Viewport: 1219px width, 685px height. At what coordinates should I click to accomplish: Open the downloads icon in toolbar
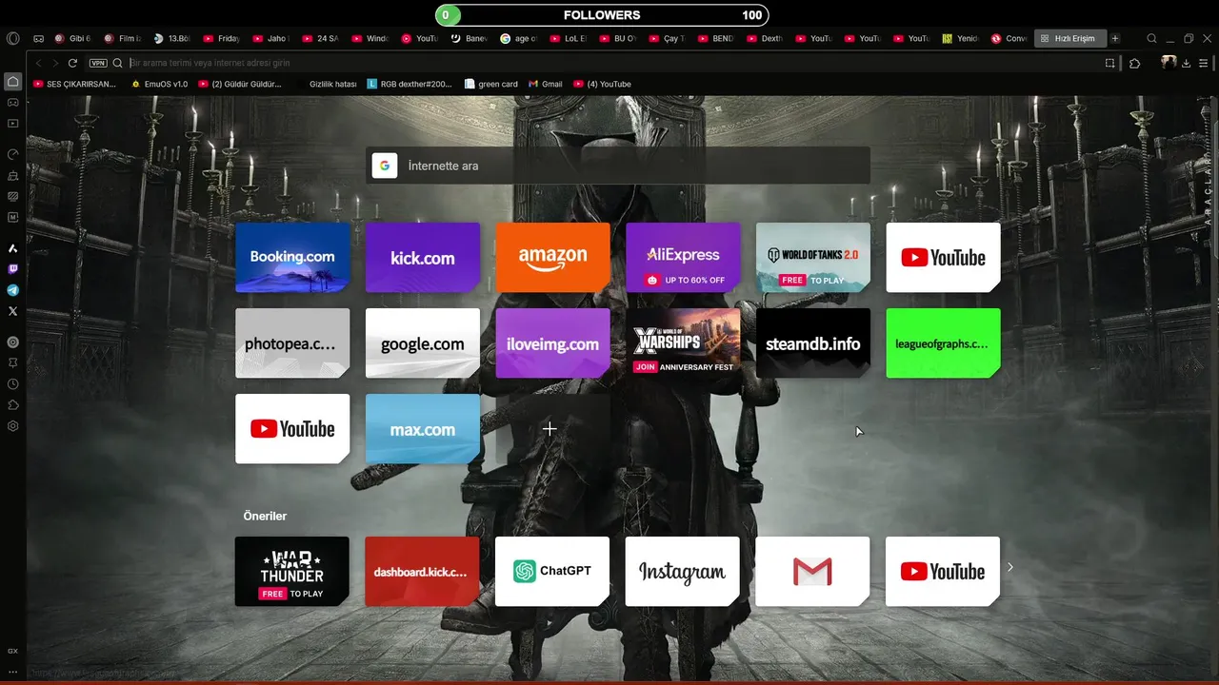(x=1186, y=63)
